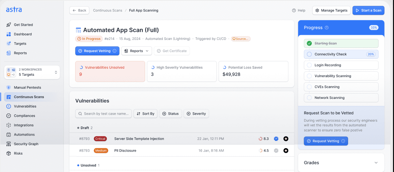
Task: Click Request Vetting in the Progress panel
Action: (326, 141)
